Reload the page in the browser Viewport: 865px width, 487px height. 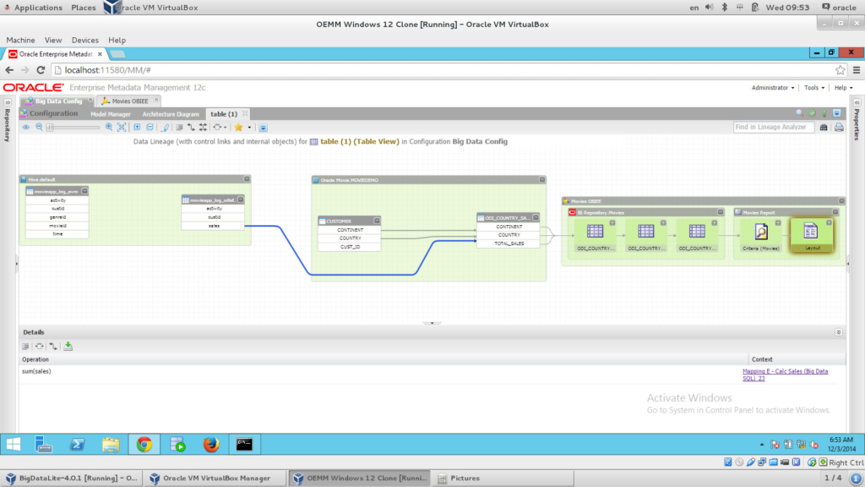(x=41, y=70)
